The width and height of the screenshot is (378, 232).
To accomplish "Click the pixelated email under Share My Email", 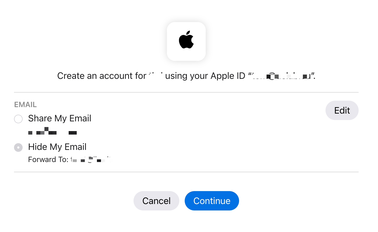I will (x=52, y=132).
